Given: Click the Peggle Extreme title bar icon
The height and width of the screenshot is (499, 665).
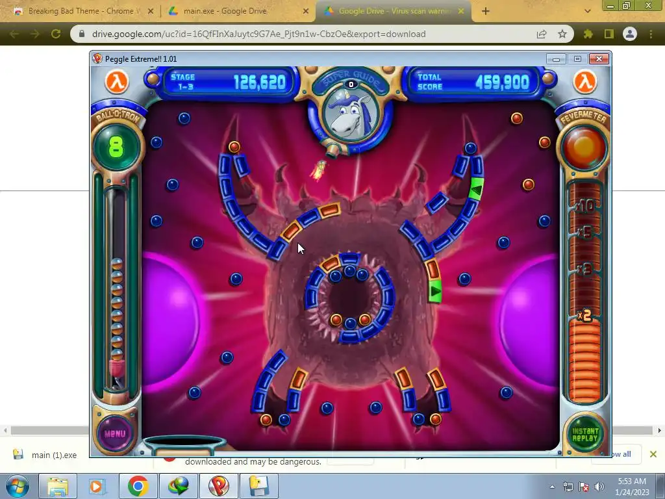Looking at the screenshot, I should (97, 58).
